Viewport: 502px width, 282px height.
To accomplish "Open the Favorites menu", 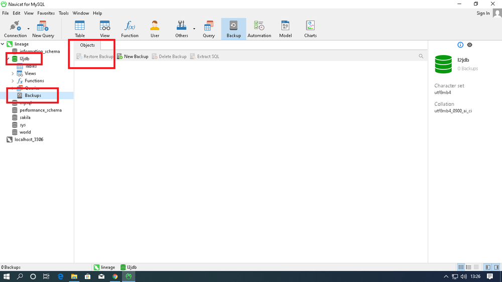I will pos(46,13).
